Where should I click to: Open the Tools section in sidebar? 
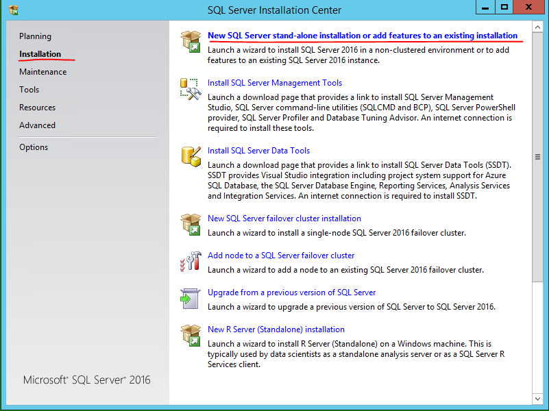coord(29,90)
